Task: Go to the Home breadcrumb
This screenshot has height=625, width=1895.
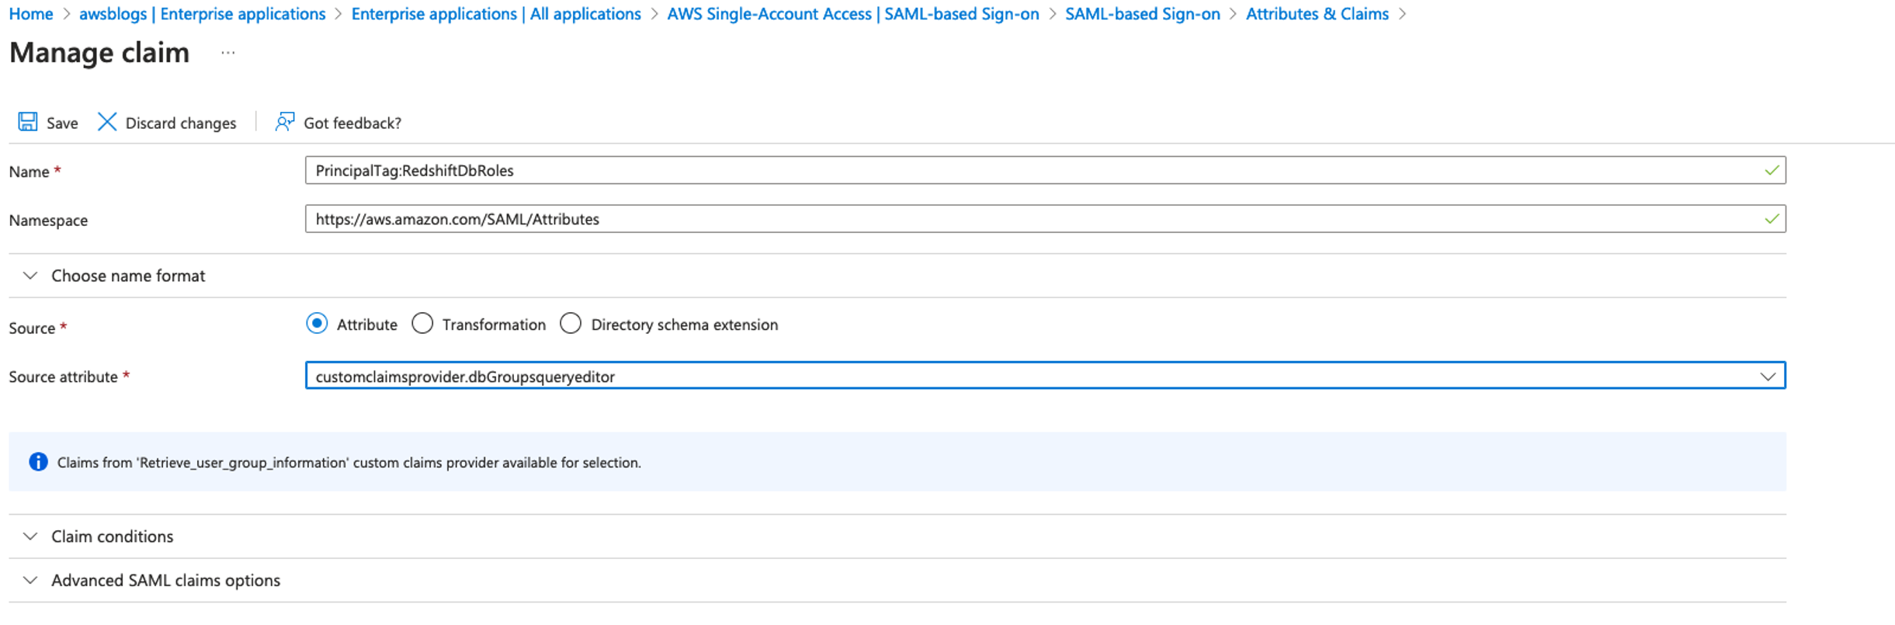Action: pos(31,14)
